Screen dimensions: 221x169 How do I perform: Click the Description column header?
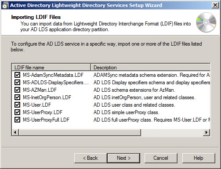151,68
